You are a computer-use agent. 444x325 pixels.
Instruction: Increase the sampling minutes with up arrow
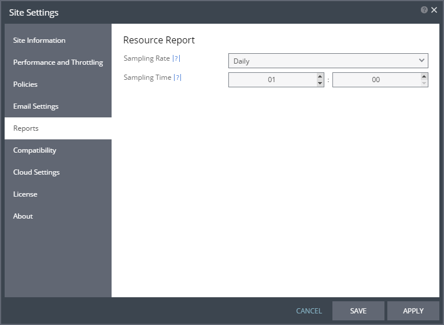(x=424, y=76)
